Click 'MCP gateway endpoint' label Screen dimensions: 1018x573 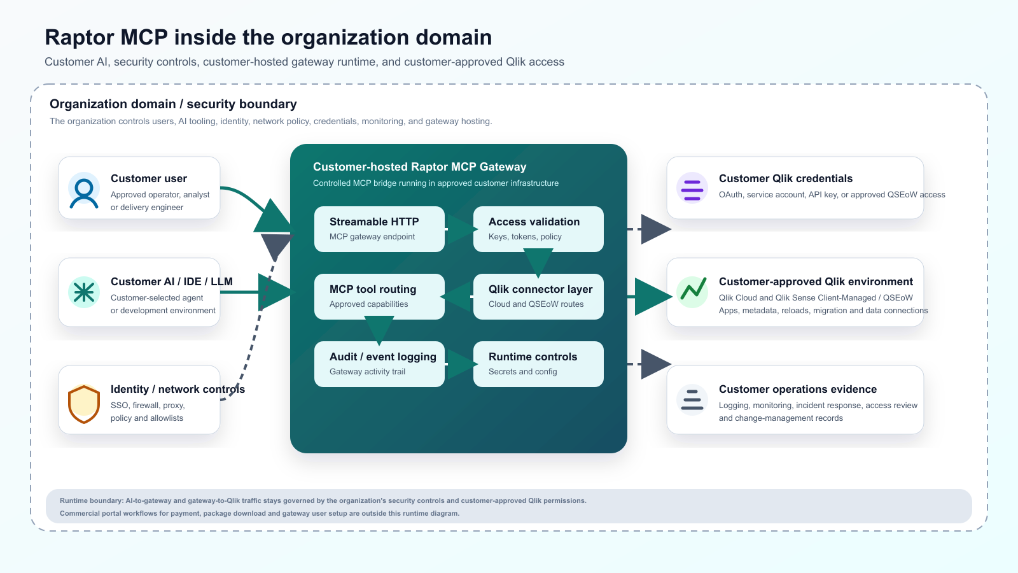372,237
